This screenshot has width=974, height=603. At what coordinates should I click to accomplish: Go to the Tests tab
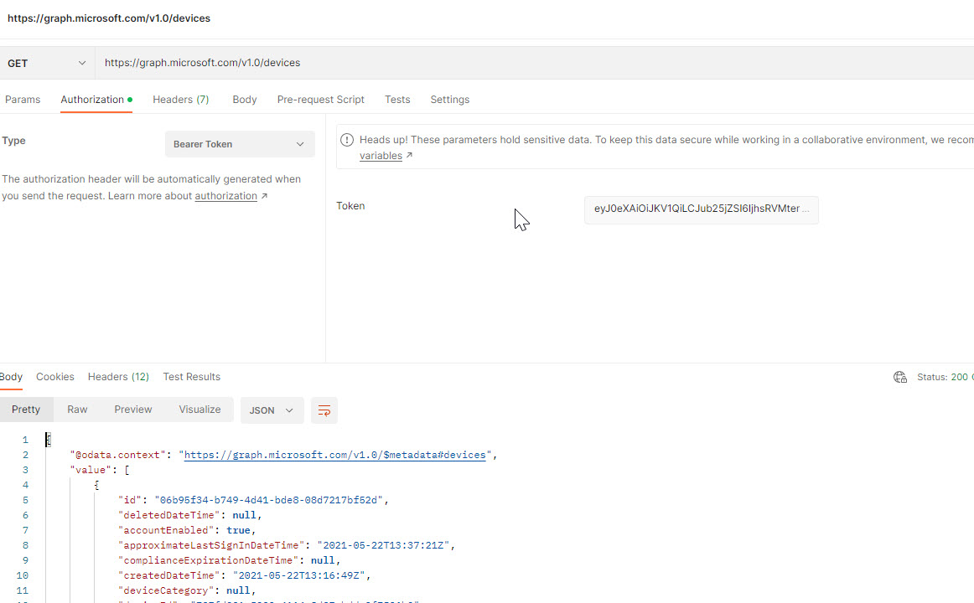click(397, 100)
